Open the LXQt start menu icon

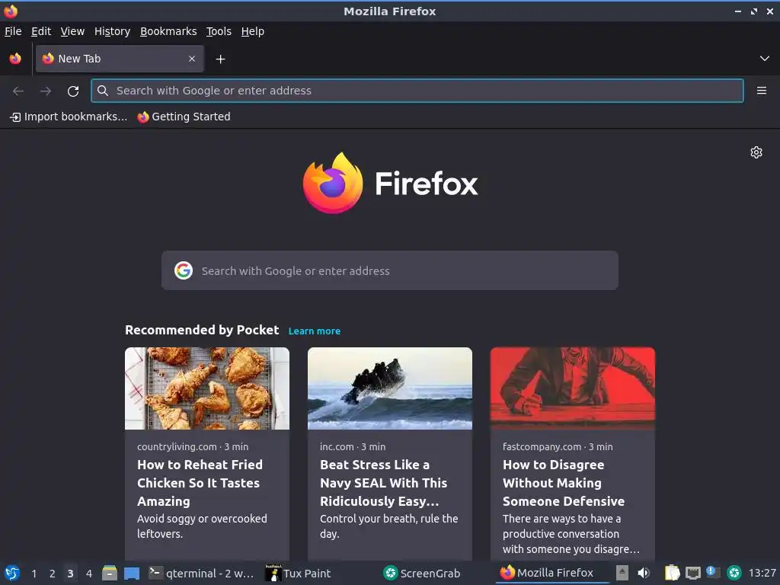pos(12,573)
